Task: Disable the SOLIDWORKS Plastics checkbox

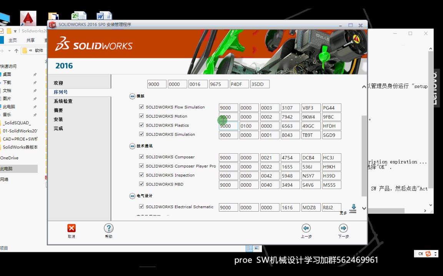Action: [x=142, y=125]
